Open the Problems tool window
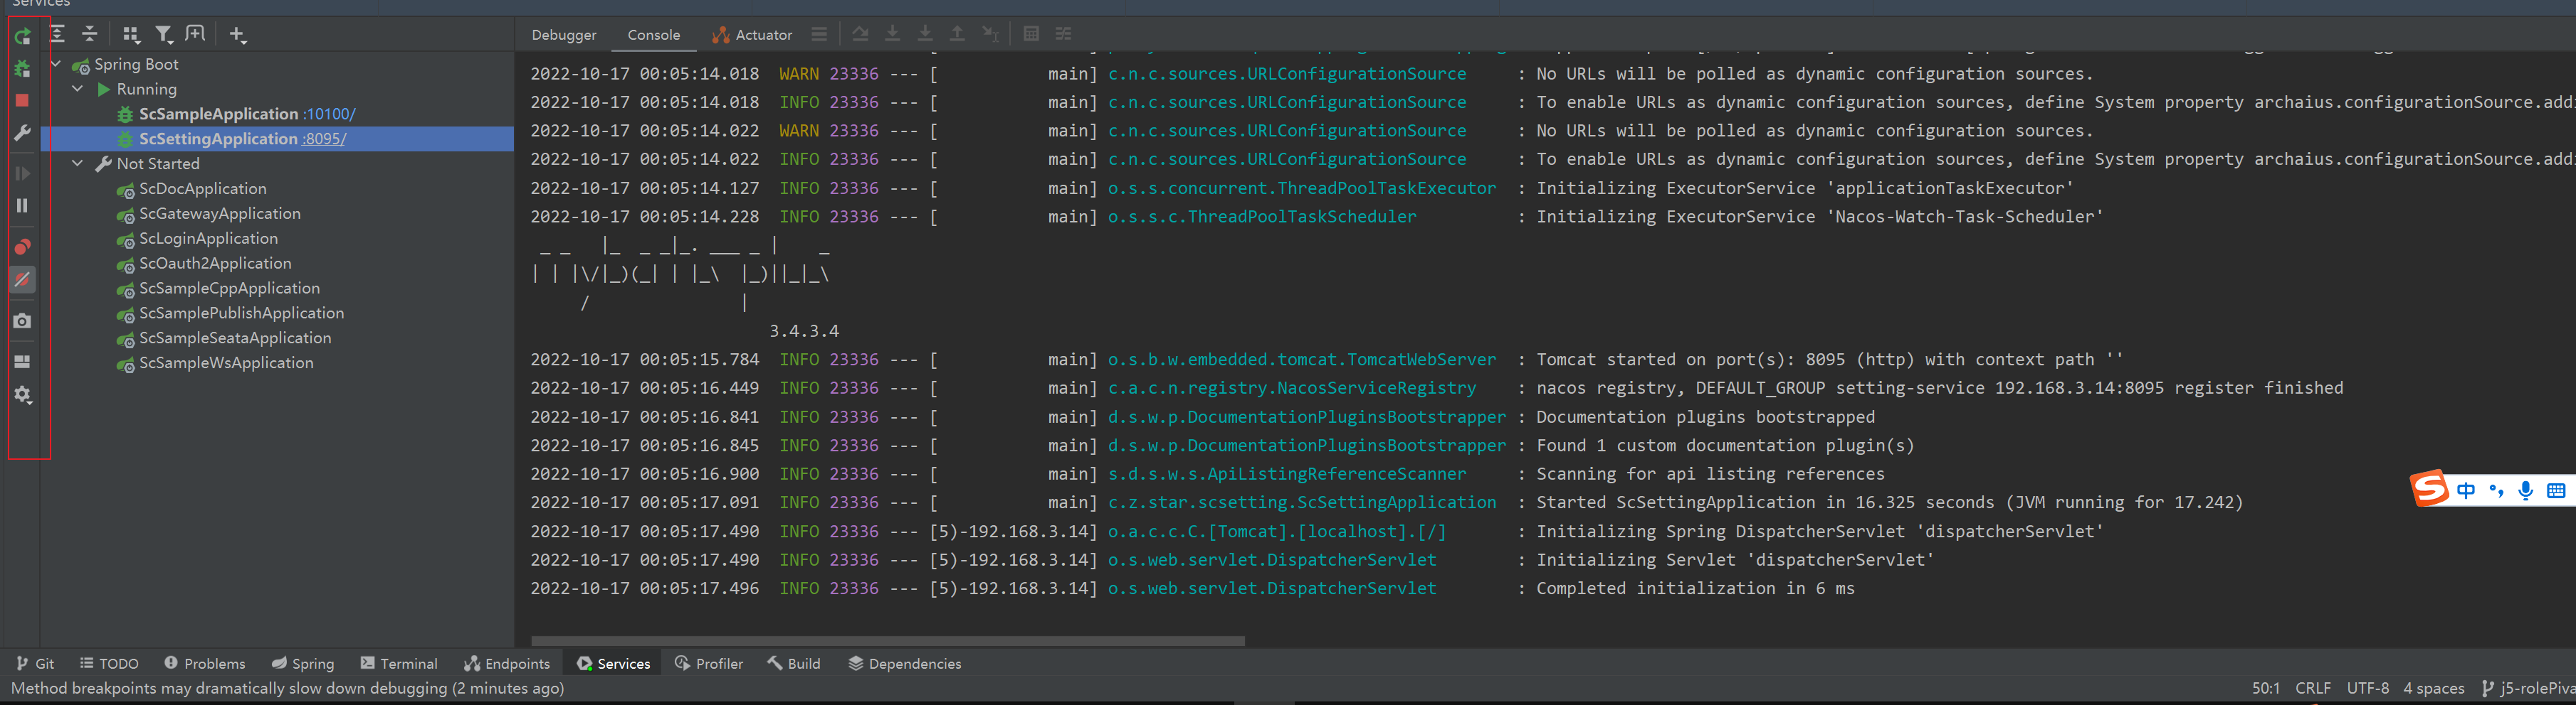The width and height of the screenshot is (2576, 705). (204, 663)
